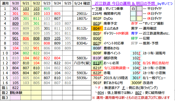175x101 pixels.
Task: Select the 8112レ cell
Action: pyautogui.click(x=82, y=28)
